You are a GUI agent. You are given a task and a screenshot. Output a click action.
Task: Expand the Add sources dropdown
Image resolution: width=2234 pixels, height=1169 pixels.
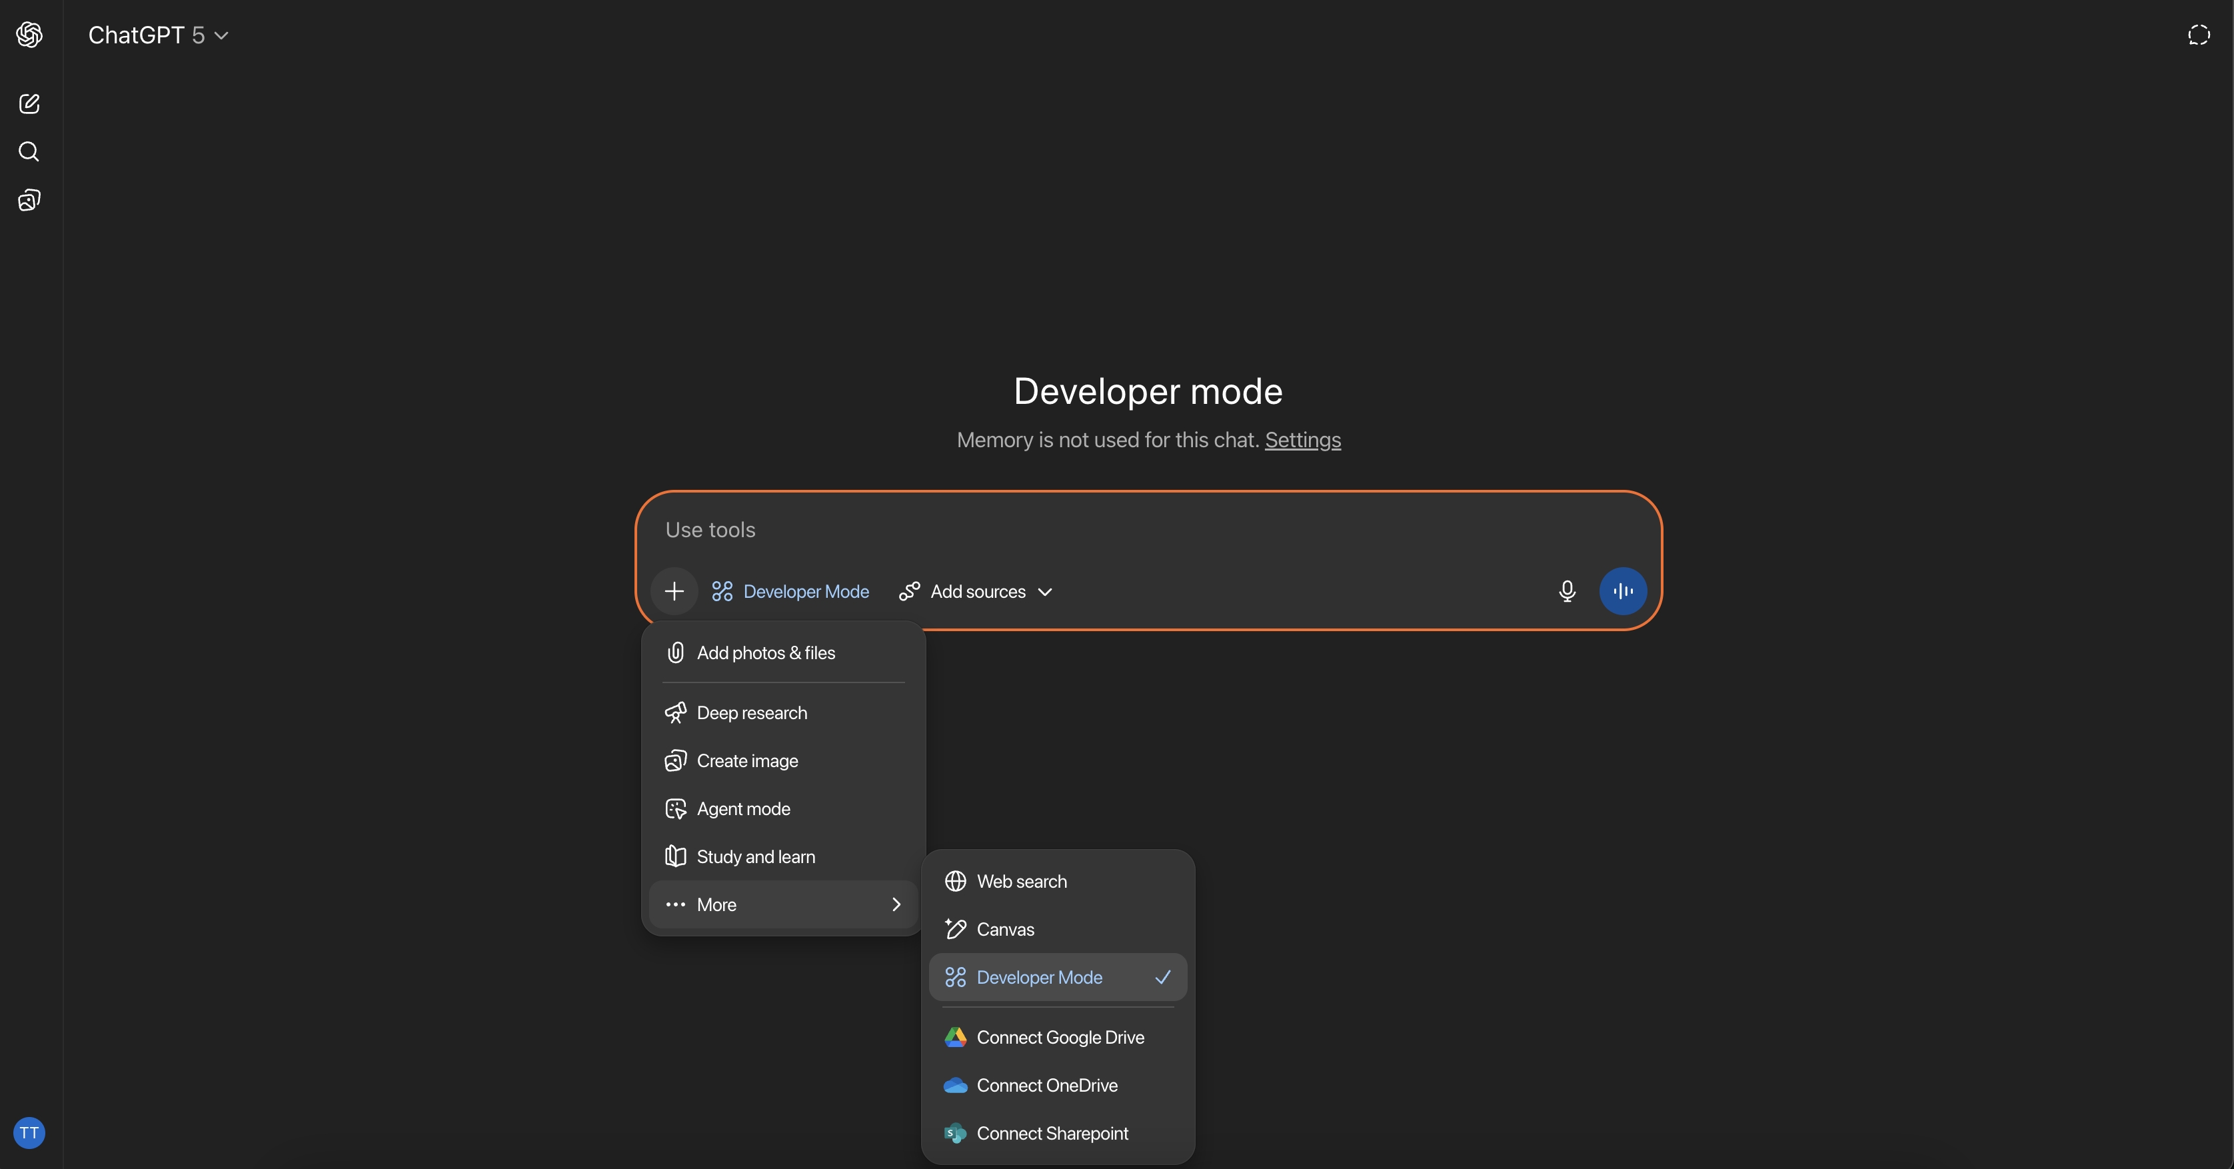(976, 591)
